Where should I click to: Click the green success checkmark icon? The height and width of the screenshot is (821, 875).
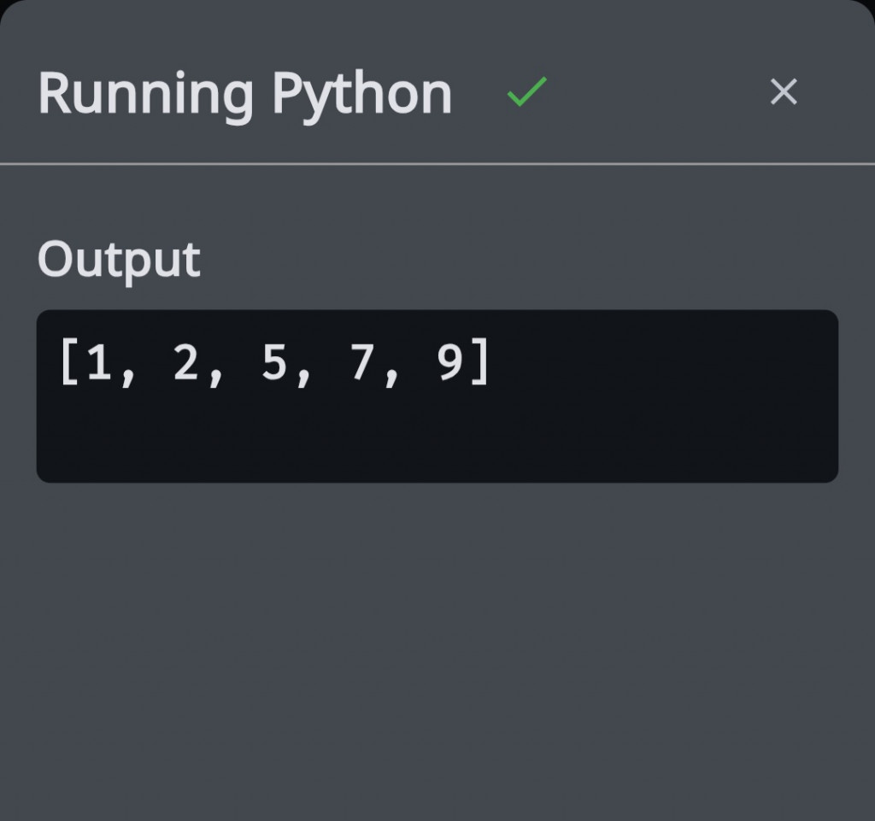pyautogui.click(x=526, y=91)
